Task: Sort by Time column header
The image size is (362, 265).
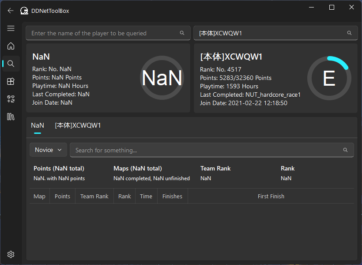Action: [146, 196]
